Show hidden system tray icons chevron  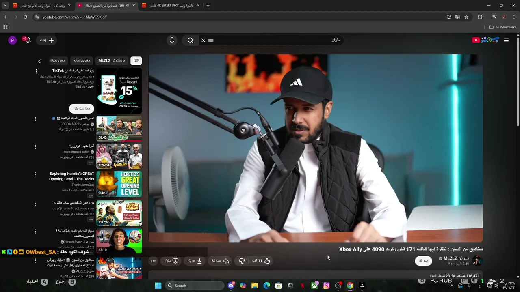451,286
